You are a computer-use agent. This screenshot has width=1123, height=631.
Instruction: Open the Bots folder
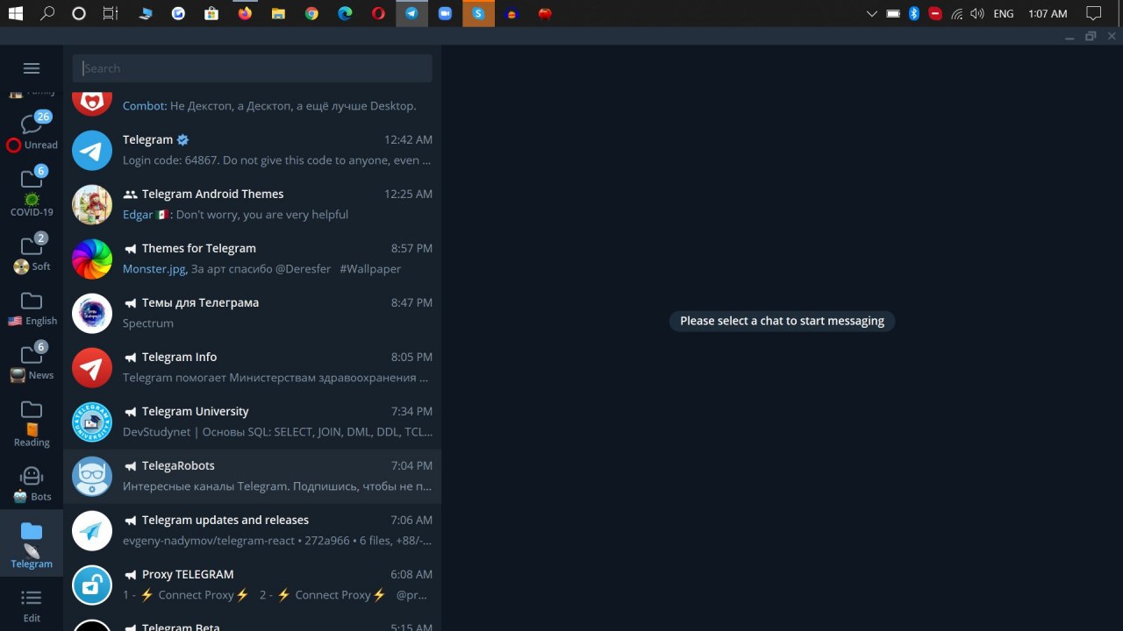click(32, 483)
